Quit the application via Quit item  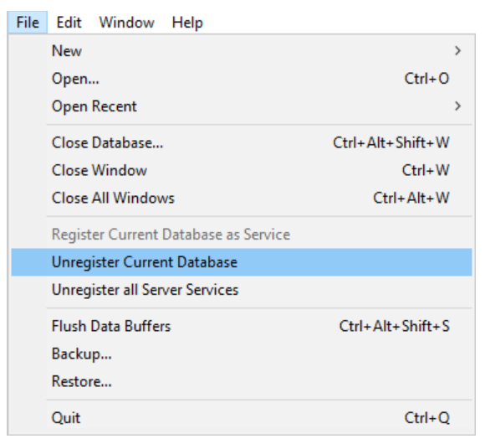tap(242, 418)
